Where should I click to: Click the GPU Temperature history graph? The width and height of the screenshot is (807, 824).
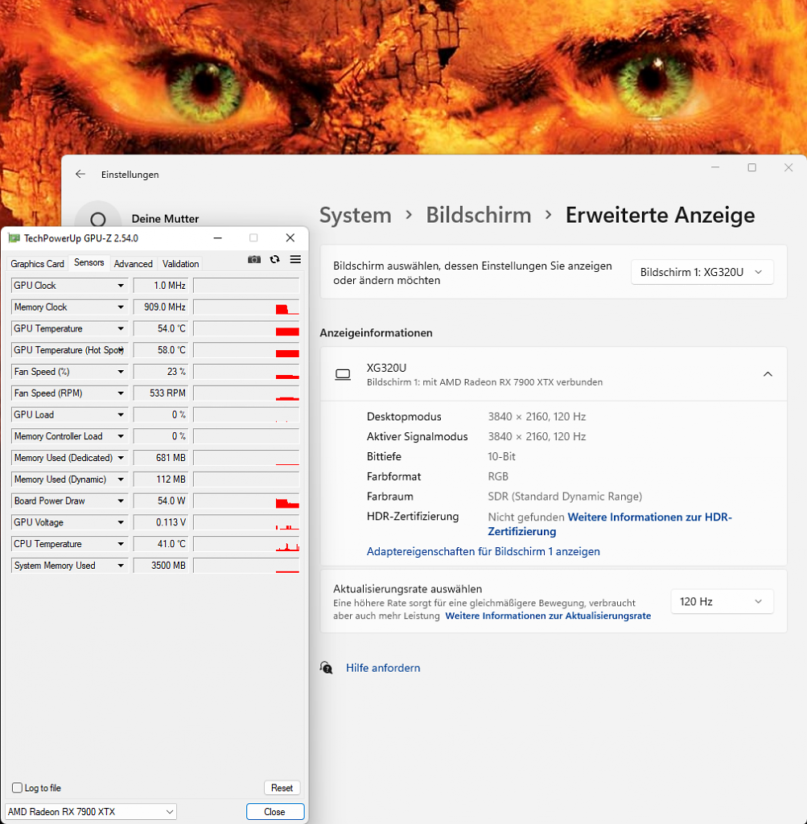coord(246,328)
